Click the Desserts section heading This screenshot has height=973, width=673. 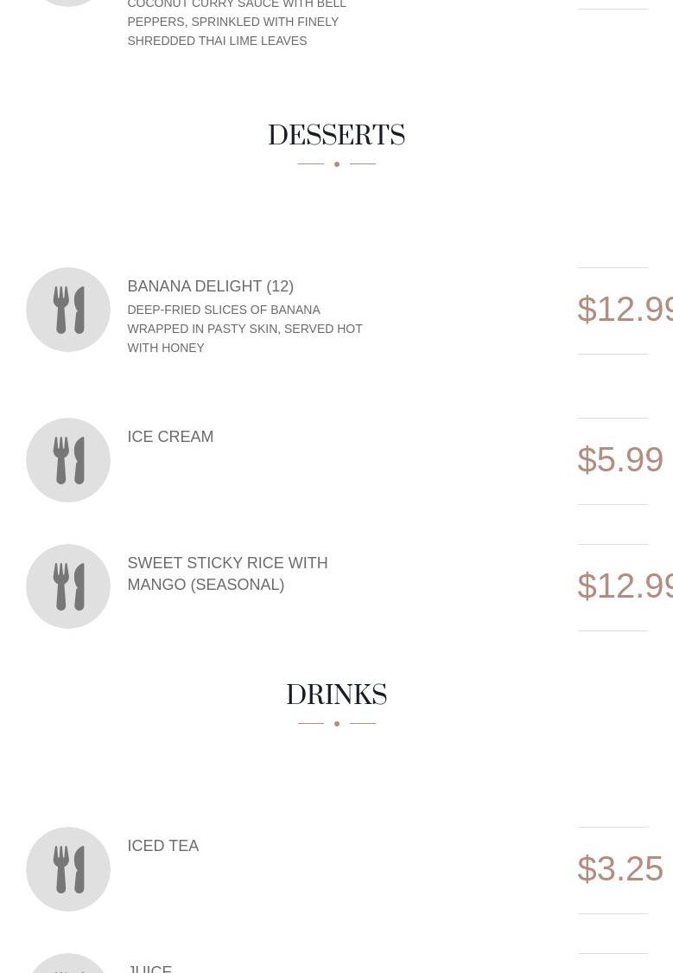336,136
